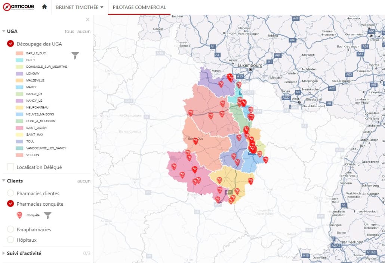Click the Luxembourg city marker on map
This screenshot has height=263, width=385.
(x=250, y=70)
